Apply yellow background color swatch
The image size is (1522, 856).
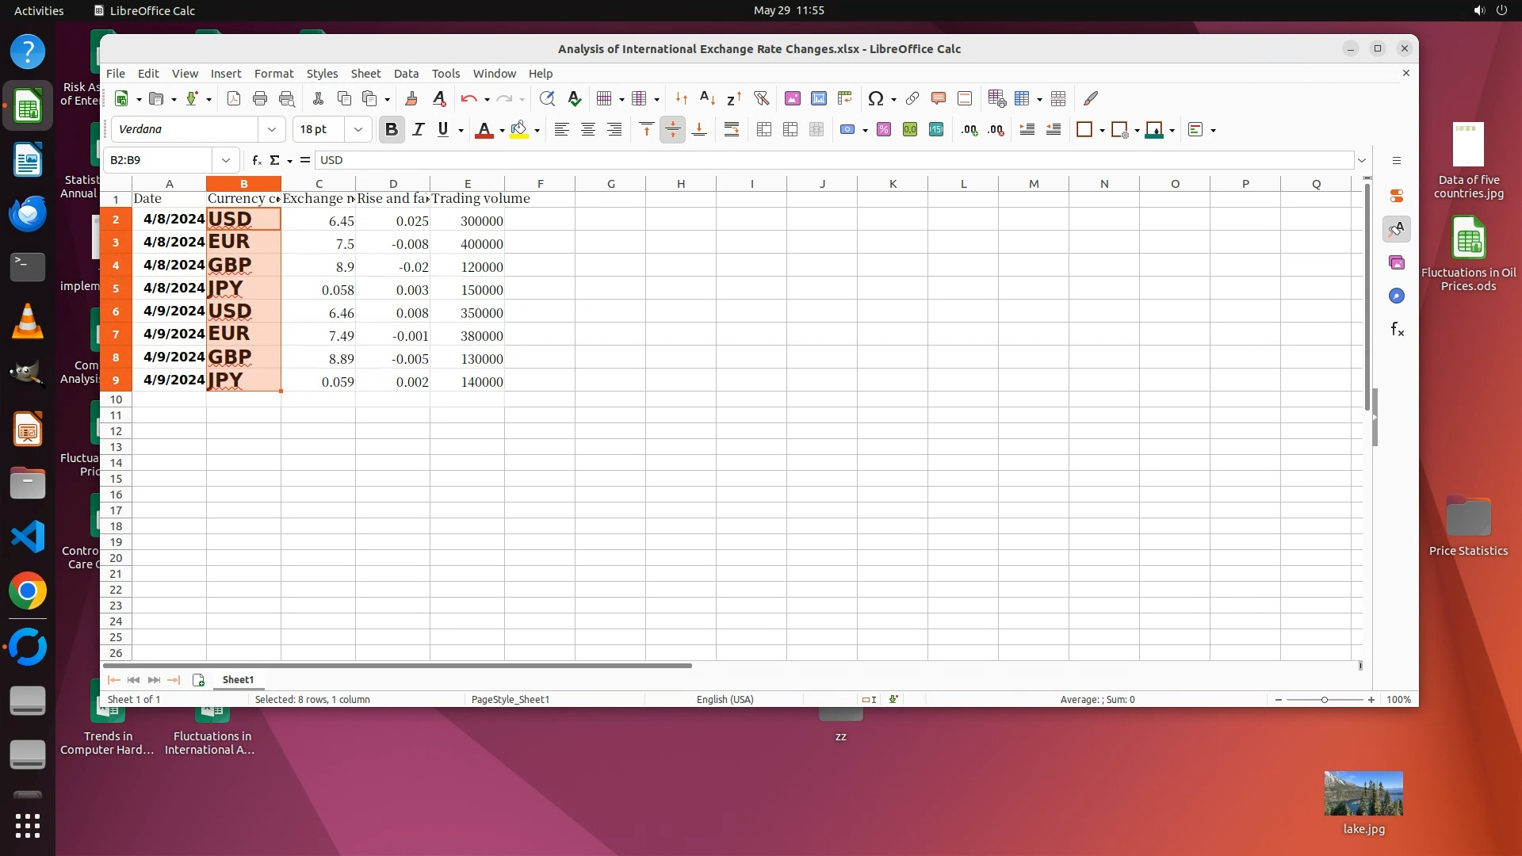518,129
